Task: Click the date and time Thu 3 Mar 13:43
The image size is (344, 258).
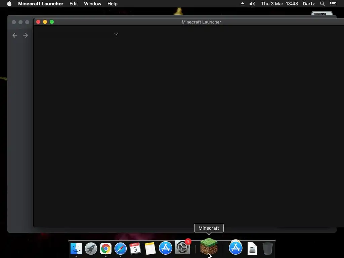Action: 279,4
